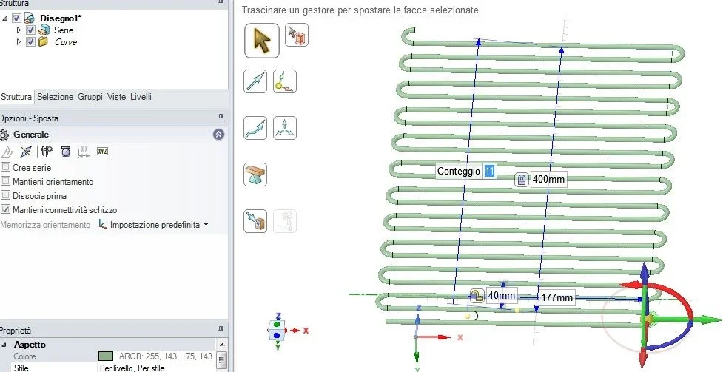Tick the Mantieni orientamento checkbox
Screen dimensions: 723x372
[x=6, y=182]
